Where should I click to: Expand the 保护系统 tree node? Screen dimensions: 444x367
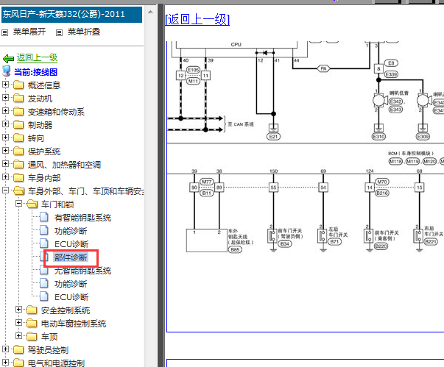[5, 151]
